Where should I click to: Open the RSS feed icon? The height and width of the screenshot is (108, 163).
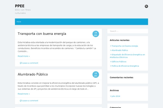click(146, 6)
